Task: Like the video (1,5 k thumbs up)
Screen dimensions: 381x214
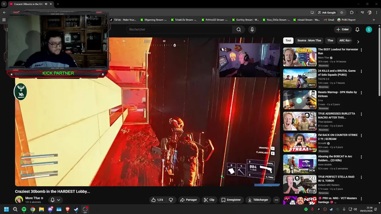Action: 157,200
